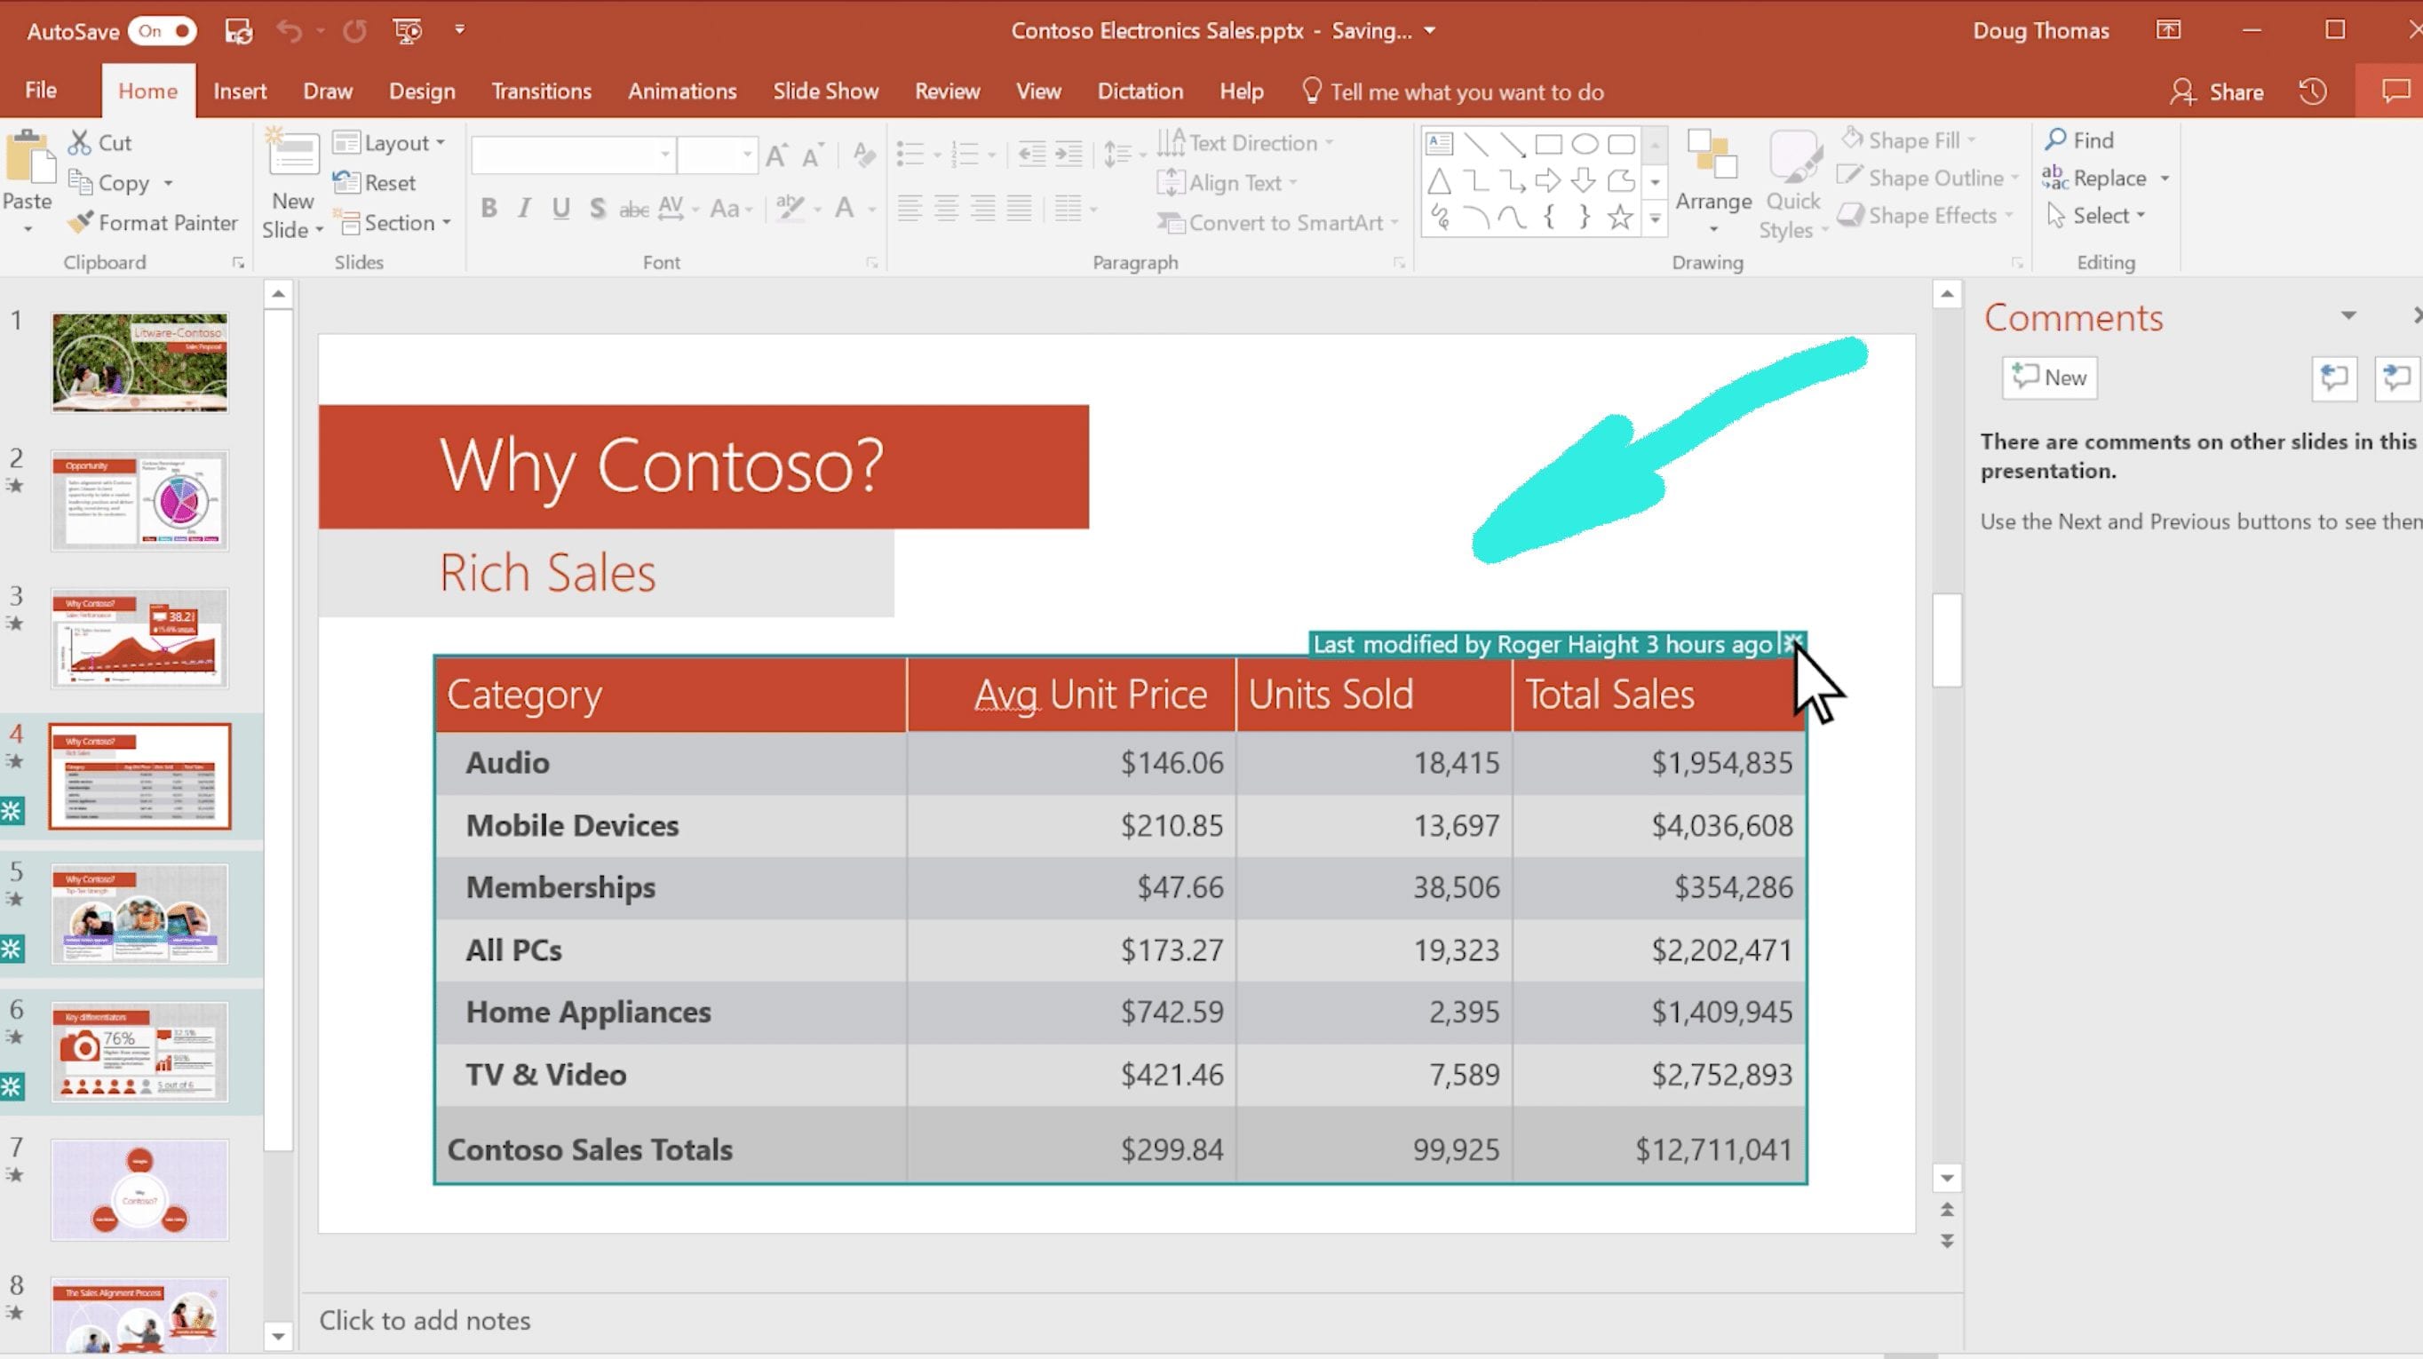This screenshot has width=2423, height=1359.
Task: Switch to the Draw tab
Action: coord(328,91)
